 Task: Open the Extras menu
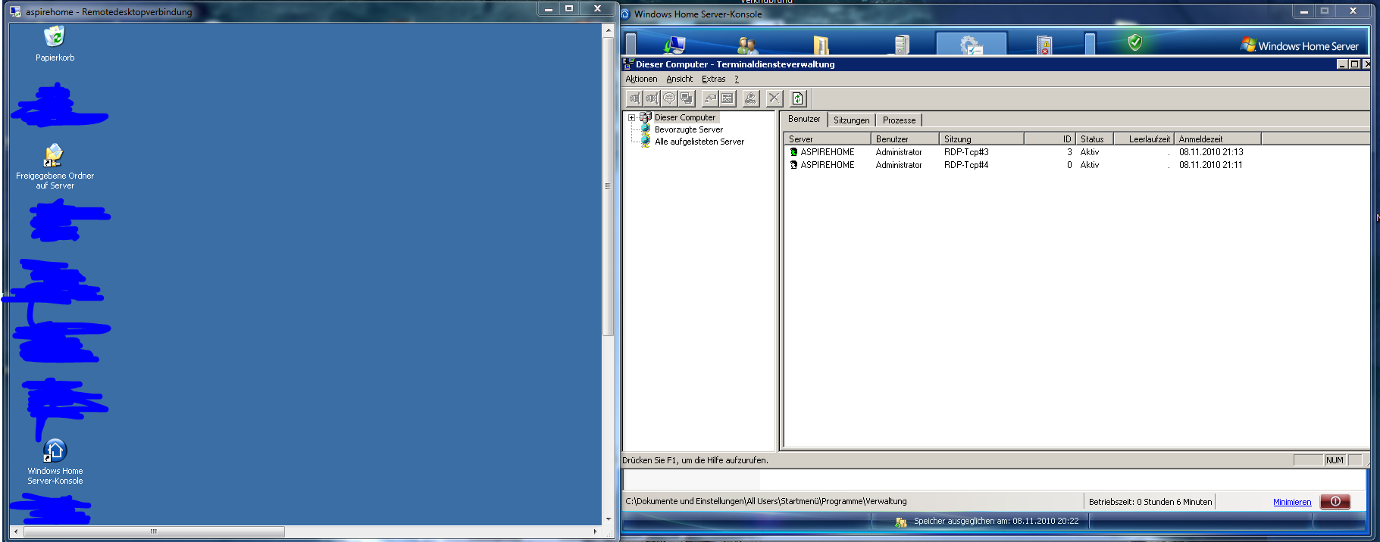(x=713, y=79)
